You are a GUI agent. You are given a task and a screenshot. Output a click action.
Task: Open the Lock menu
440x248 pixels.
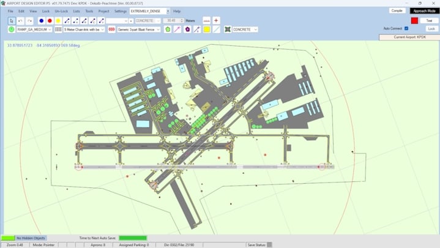tap(46, 11)
